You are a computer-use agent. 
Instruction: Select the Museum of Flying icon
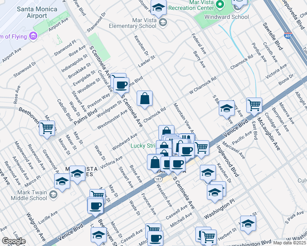tap(33, 36)
